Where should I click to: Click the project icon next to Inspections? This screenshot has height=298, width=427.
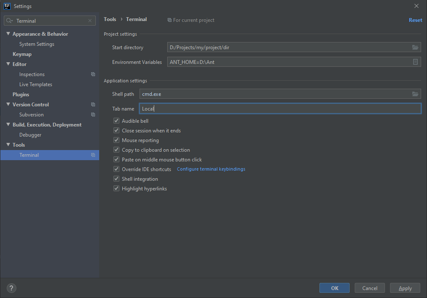tap(93, 74)
